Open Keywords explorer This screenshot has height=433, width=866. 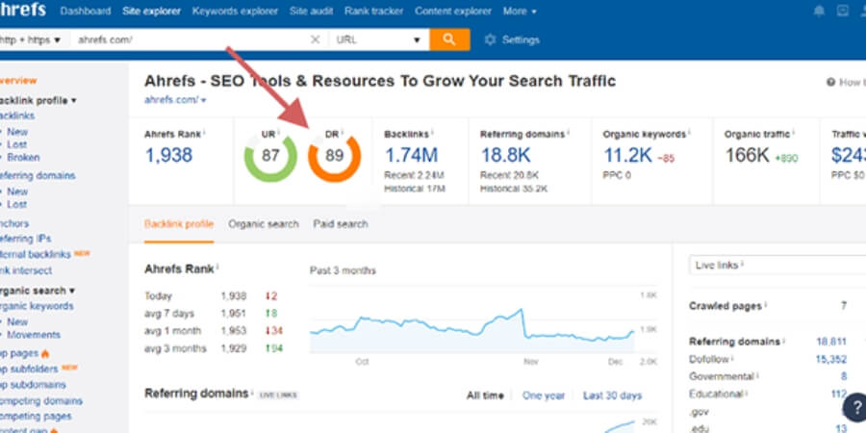235,11
